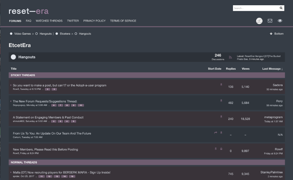Sort threads by Start Date

214,69
